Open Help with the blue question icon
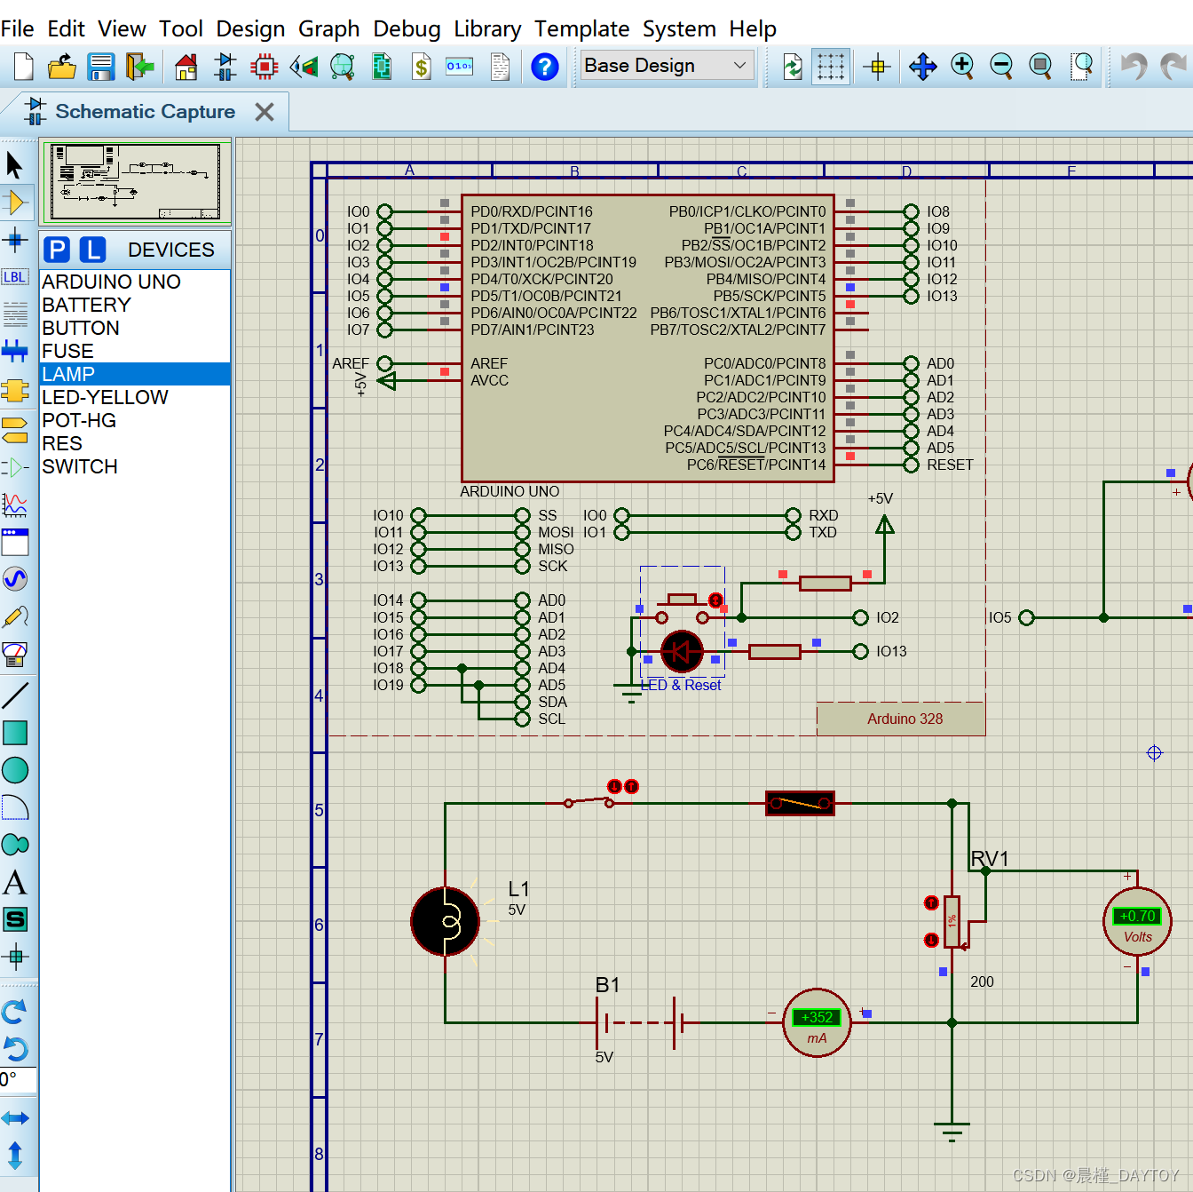Screen dimensions: 1193x1192 point(545,67)
